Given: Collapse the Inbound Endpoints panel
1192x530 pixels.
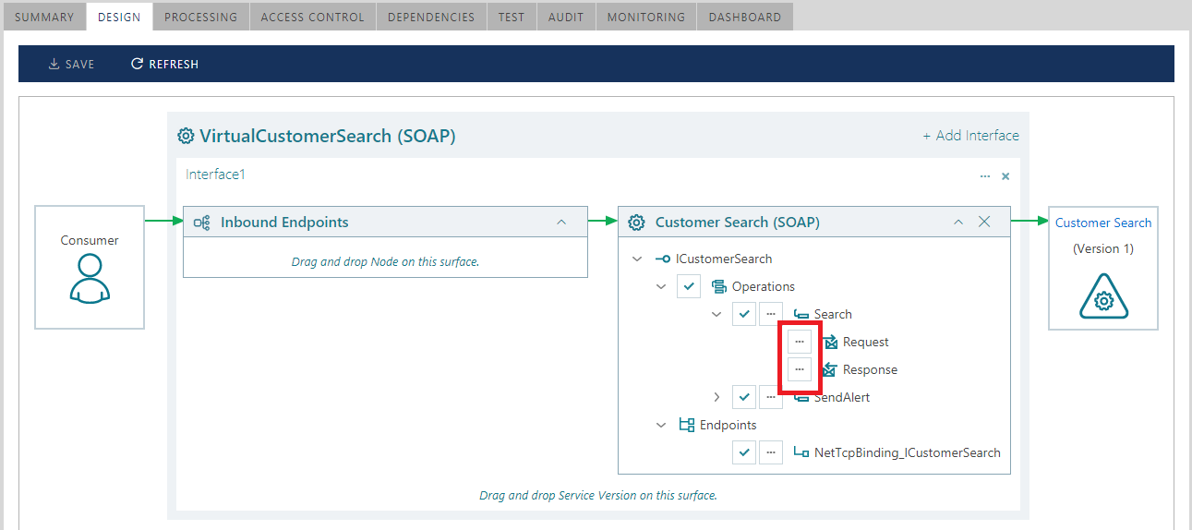Looking at the screenshot, I should tap(560, 222).
